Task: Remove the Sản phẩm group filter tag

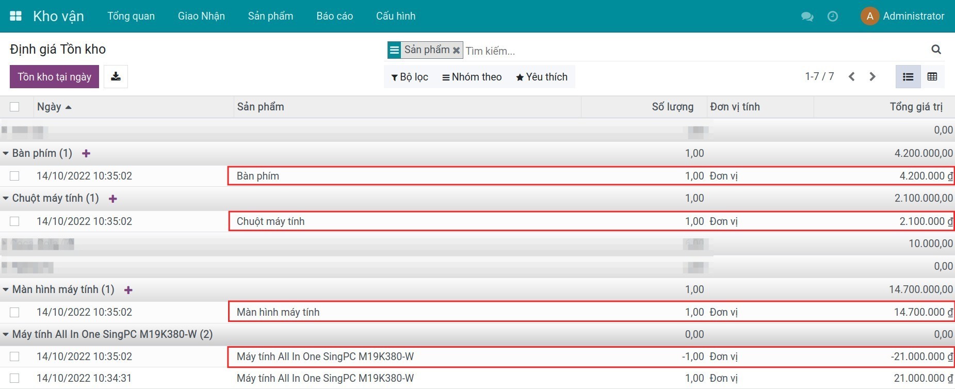Action: coord(456,51)
